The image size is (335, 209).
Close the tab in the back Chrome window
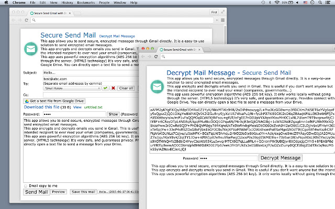click(x=70, y=13)
